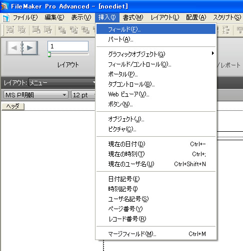Click the Group objects toolbar icon
This screenshot has height=251, width=243.
point(10,30)
